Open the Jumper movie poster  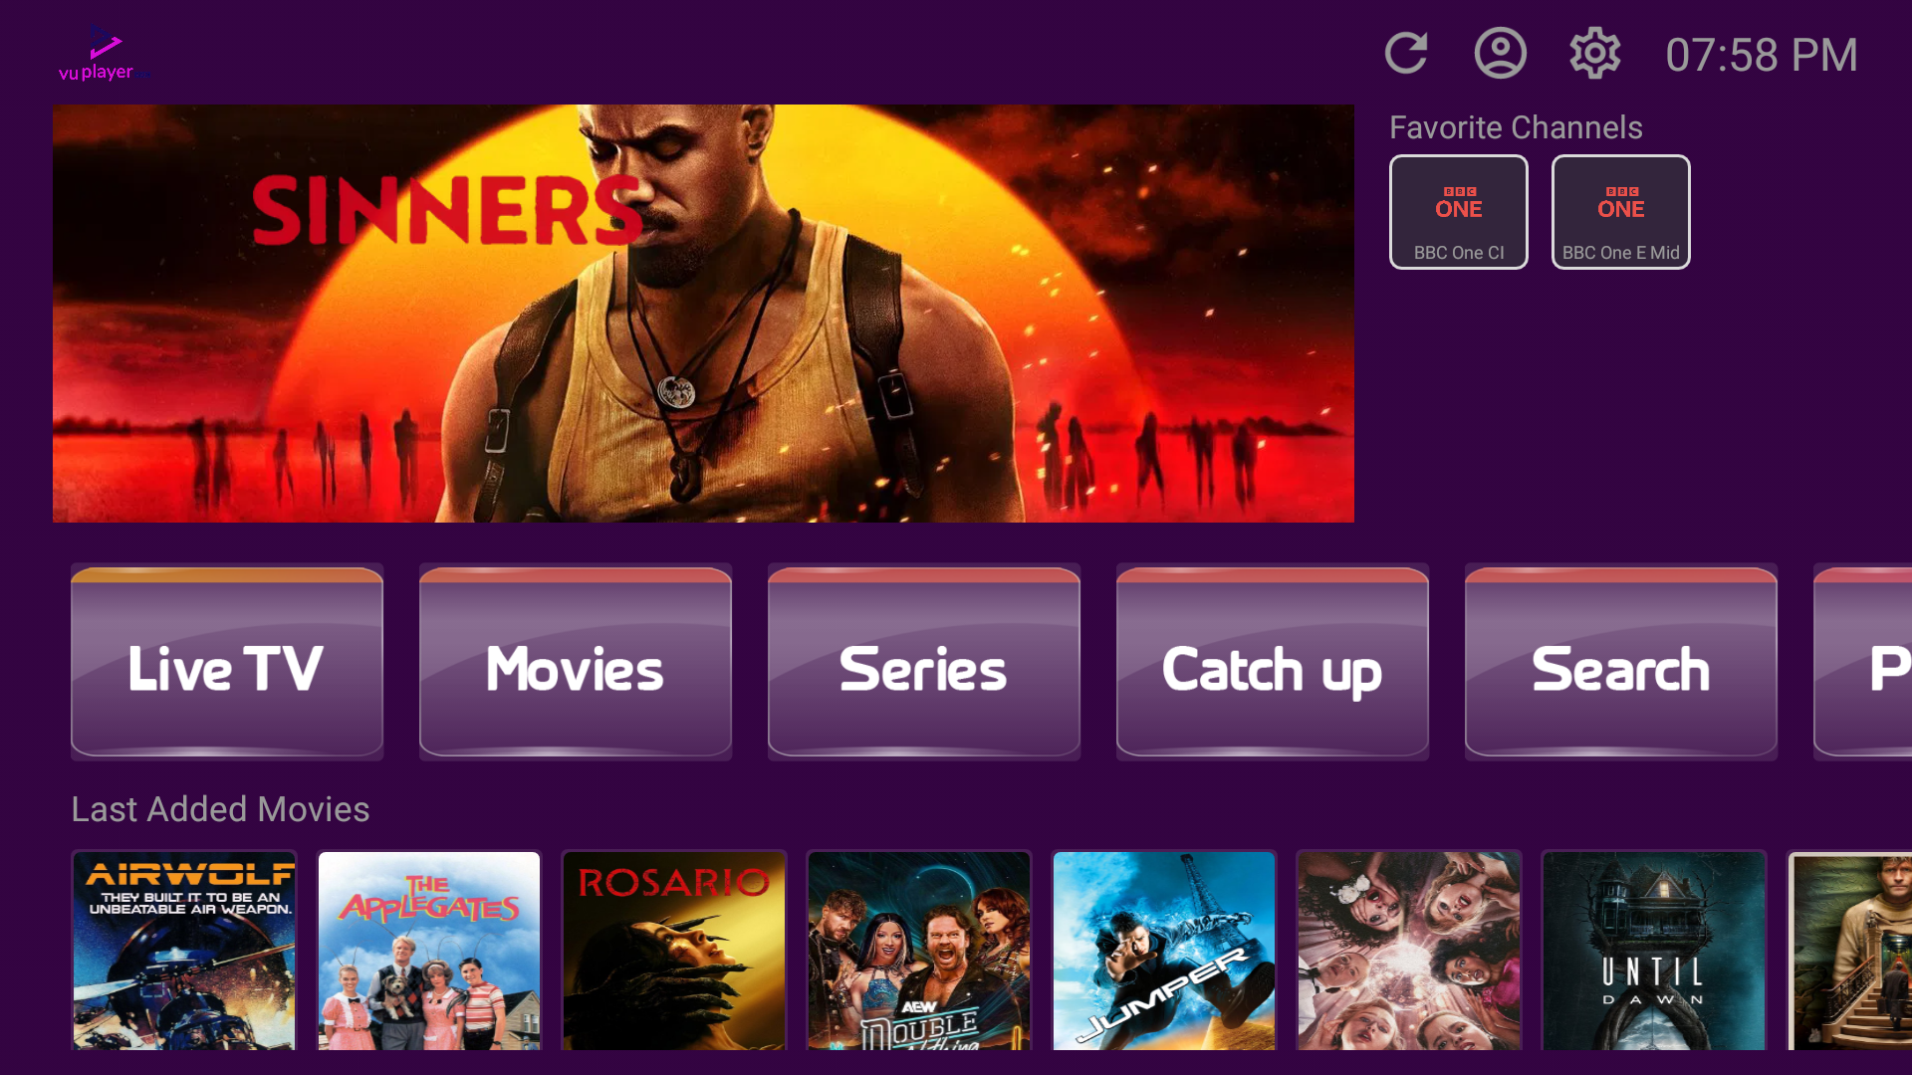(1164, 951)
